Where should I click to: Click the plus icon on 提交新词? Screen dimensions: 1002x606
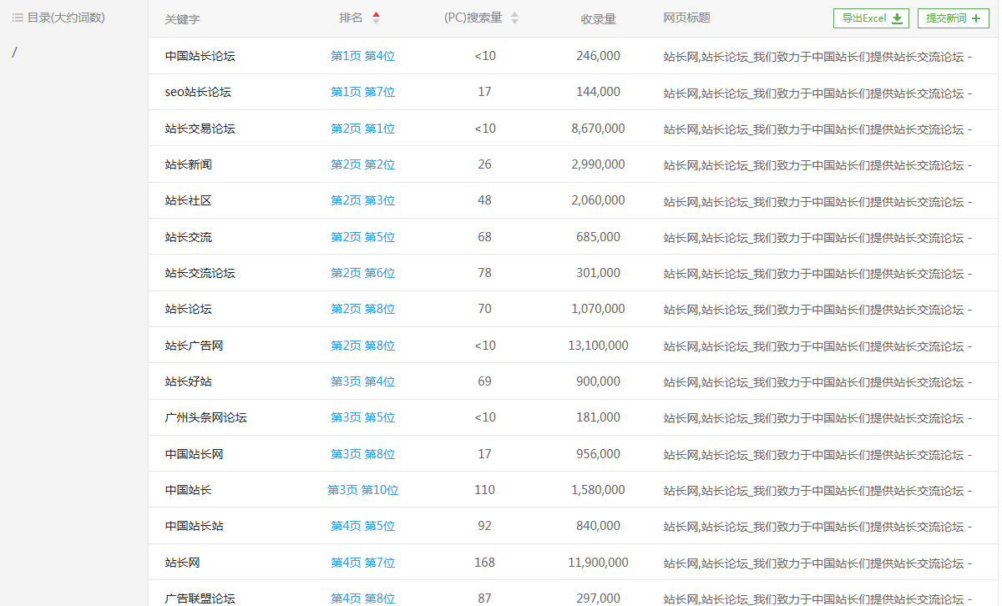pyautogui.click(x=975, y=18)
